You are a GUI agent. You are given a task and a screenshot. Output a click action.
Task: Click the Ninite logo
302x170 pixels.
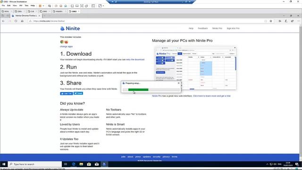(70, 28)
